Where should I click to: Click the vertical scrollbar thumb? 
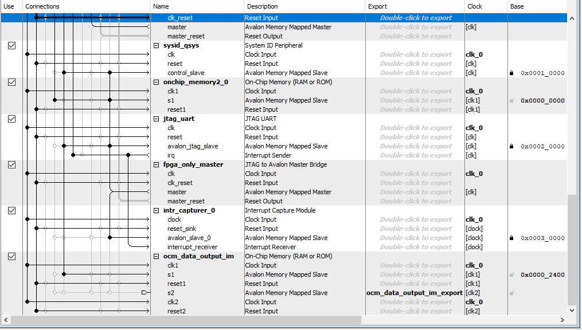point(572,249)
